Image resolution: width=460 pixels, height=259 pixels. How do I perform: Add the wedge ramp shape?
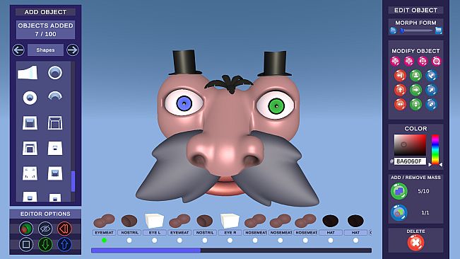[28, 72]
